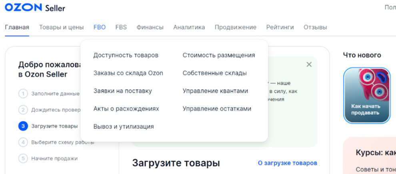
Task: Open the Товары и цены tab
Action: (61, 27)
